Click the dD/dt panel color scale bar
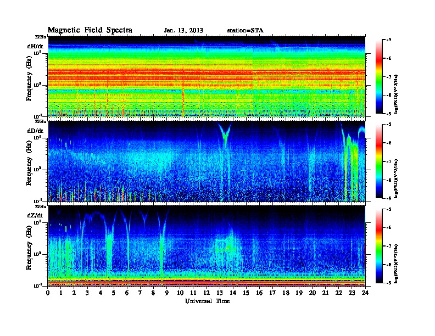 coord(379,161)
